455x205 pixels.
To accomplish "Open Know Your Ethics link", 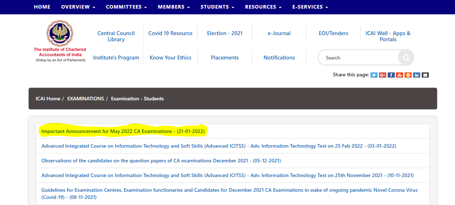I will 171,58.
